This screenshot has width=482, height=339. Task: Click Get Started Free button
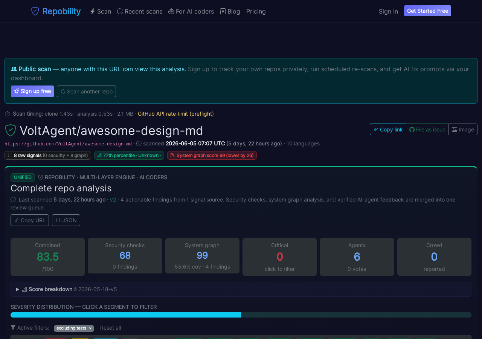click(427, 11)
